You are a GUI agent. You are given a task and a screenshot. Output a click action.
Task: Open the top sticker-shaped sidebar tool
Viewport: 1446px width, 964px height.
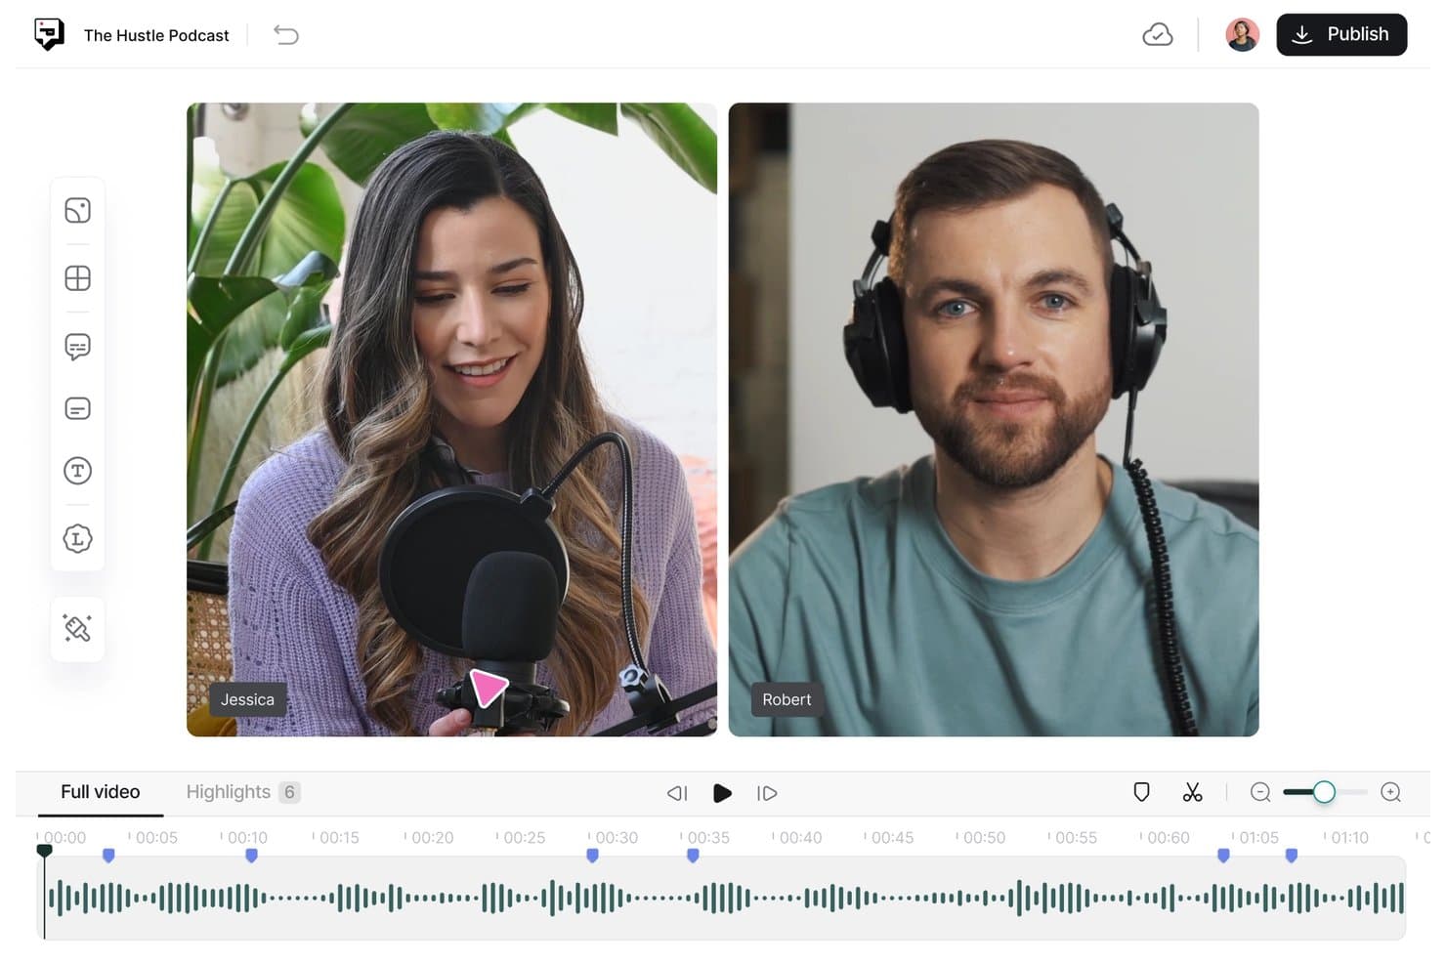coord(77,211)
